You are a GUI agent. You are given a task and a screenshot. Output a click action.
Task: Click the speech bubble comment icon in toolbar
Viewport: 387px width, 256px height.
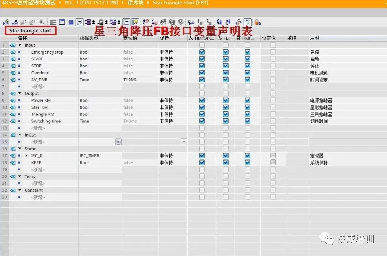[x=79, y=22]
